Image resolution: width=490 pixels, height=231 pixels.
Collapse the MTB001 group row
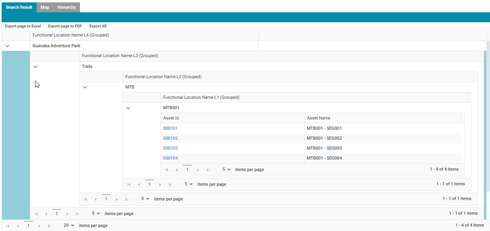click(128, 108)
